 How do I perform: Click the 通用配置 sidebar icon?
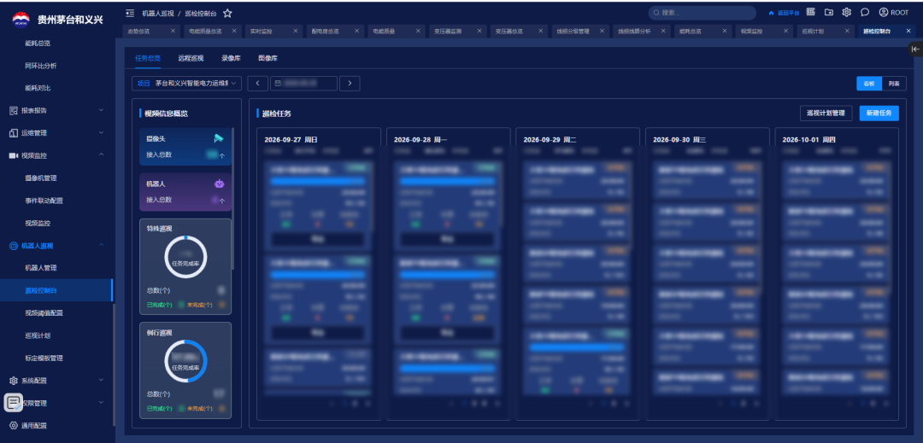(x=14, y=425)
